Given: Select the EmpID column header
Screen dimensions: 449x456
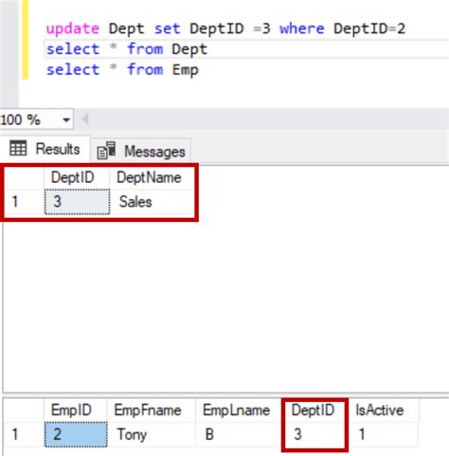Looking at the screenshot, I should click(x=75, y=410).
